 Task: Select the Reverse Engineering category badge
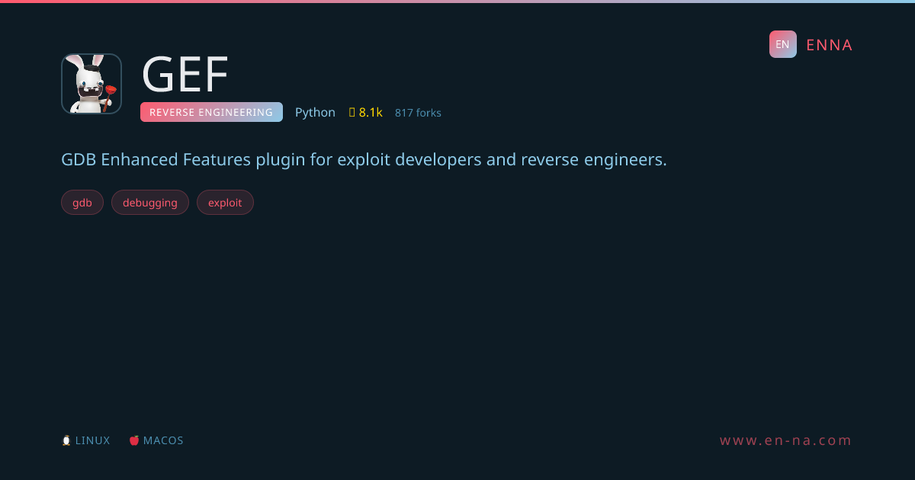click(x=211, y=112)
